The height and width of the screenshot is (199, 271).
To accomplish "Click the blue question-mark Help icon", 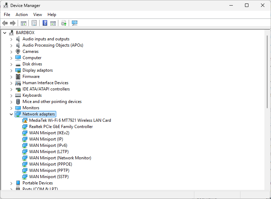I will point(45,23).
